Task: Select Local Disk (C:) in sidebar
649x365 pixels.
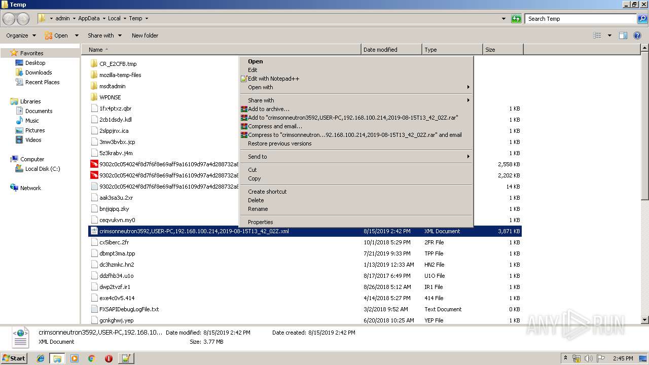Action: [x=43, y=169]
